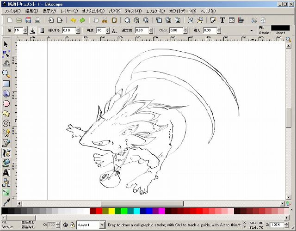This screenshot has width=296, height=231.
Task: Pick the Spiral tool
Action: [6, 123]
